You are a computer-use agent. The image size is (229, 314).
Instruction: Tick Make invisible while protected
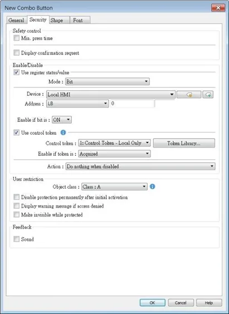pos(16,215)
